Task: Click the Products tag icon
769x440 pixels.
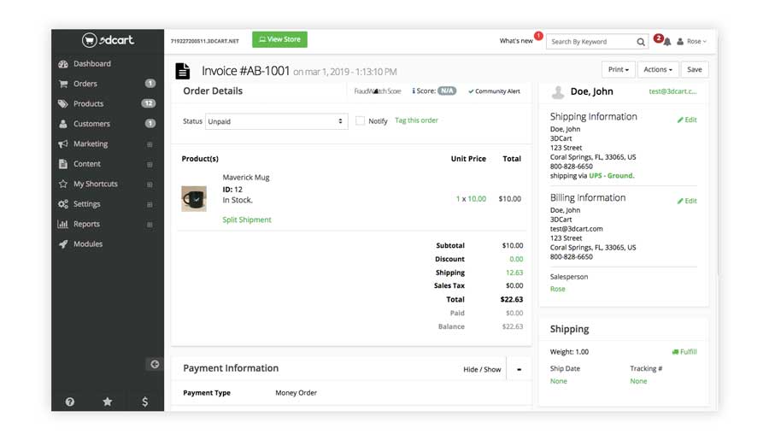Action: coord(62,104)
